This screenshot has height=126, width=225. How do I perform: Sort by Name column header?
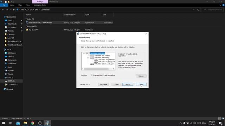point(28,15)
